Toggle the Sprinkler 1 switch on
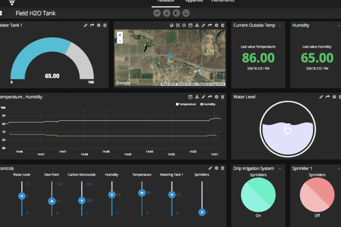The height and width of the screenshot is (227, 341). (317, 195)
